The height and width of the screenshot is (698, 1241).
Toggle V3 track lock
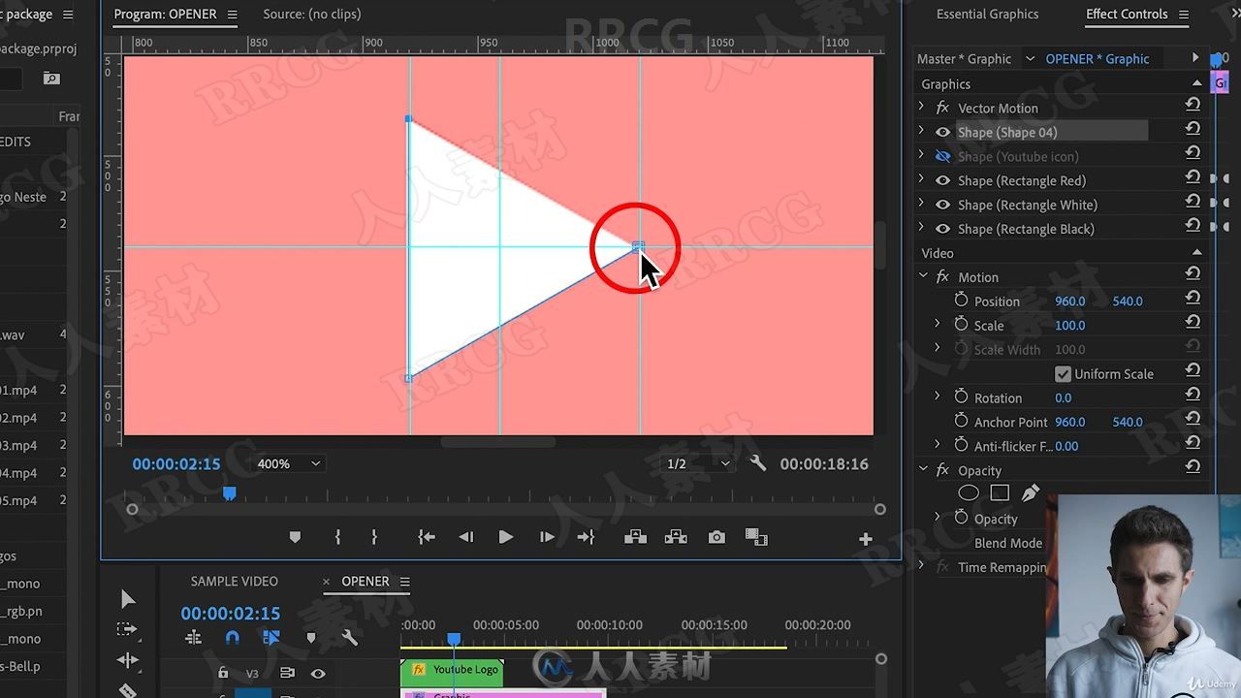[223, 673]
